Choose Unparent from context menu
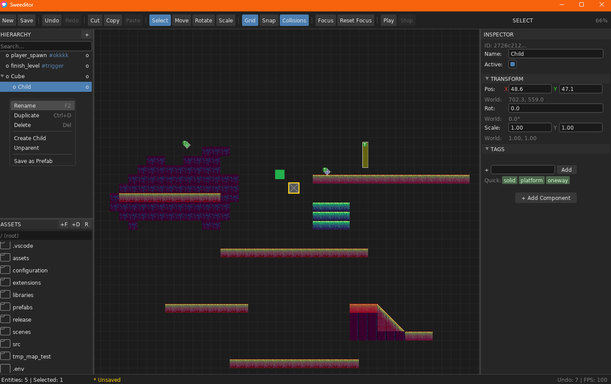 click(x=43, y=148)
